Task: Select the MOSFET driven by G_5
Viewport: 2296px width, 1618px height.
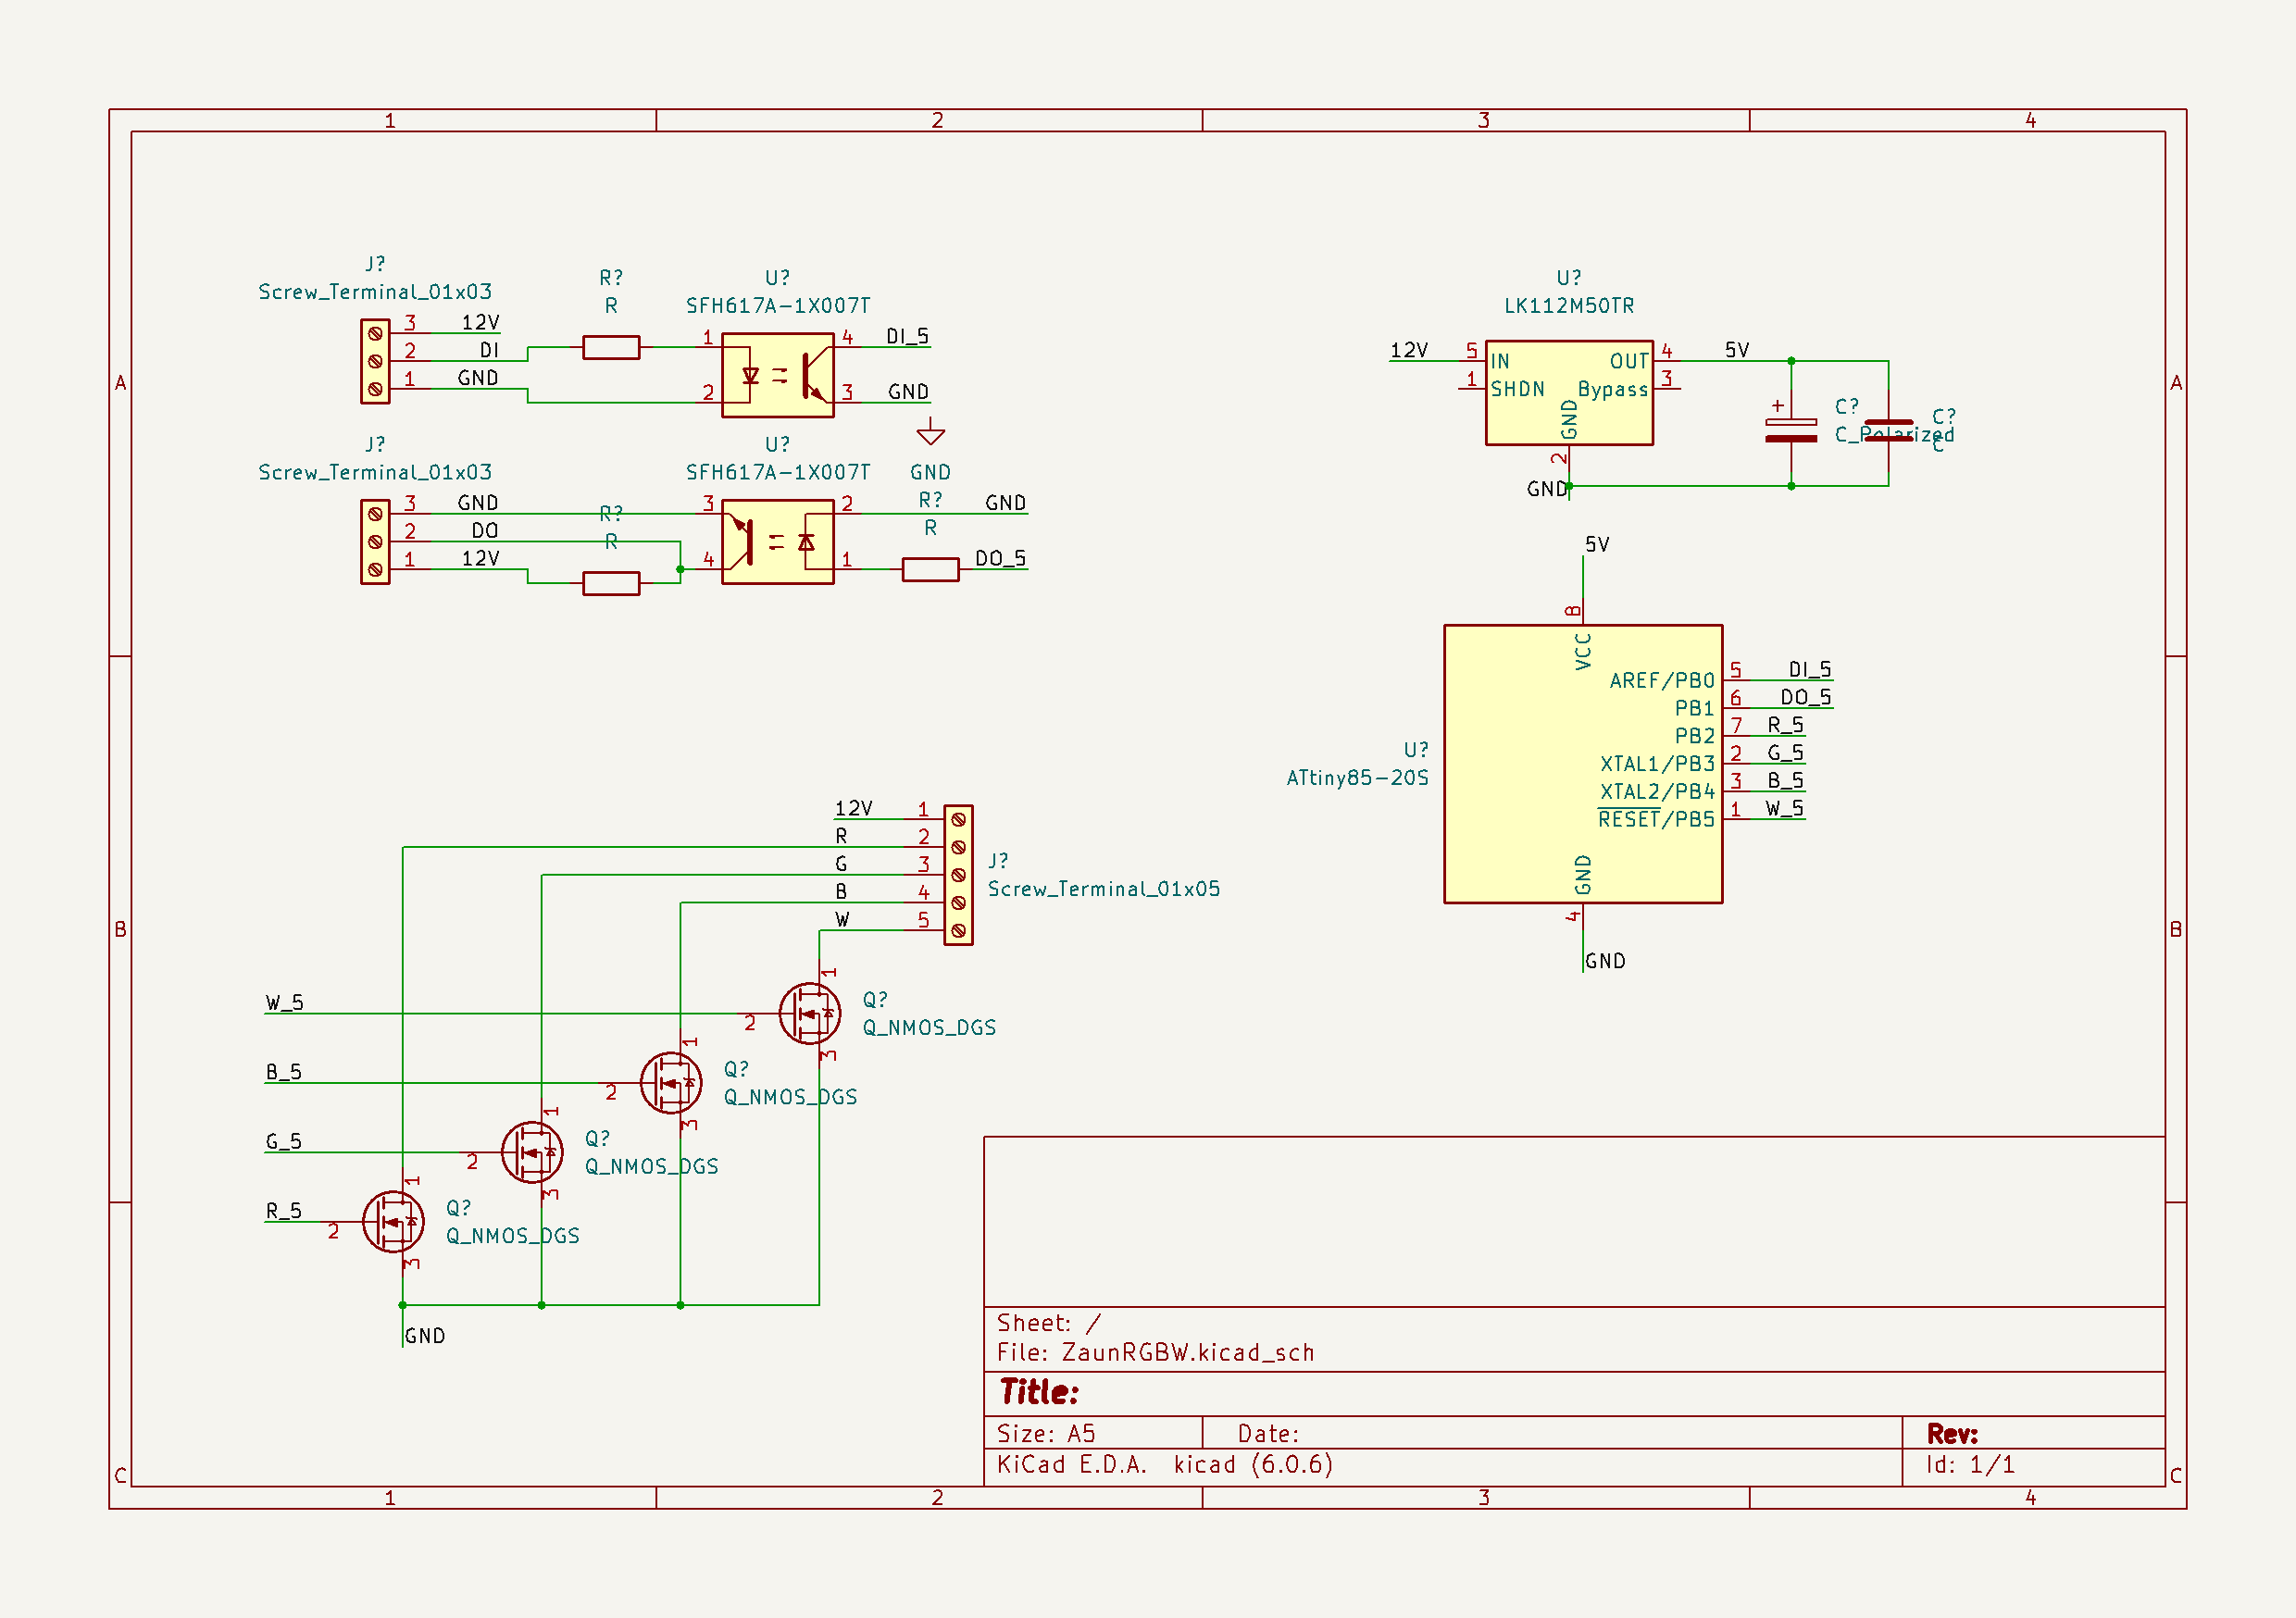Action: (531, 1152)
